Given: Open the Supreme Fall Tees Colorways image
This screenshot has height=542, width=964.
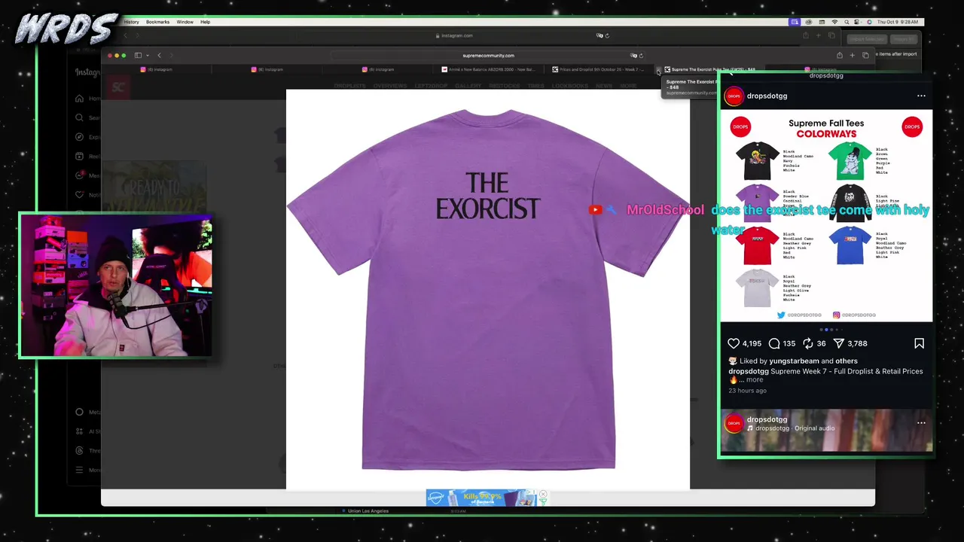Looking at the screenshot, I should pyautogui.click(x=826, y=216).
